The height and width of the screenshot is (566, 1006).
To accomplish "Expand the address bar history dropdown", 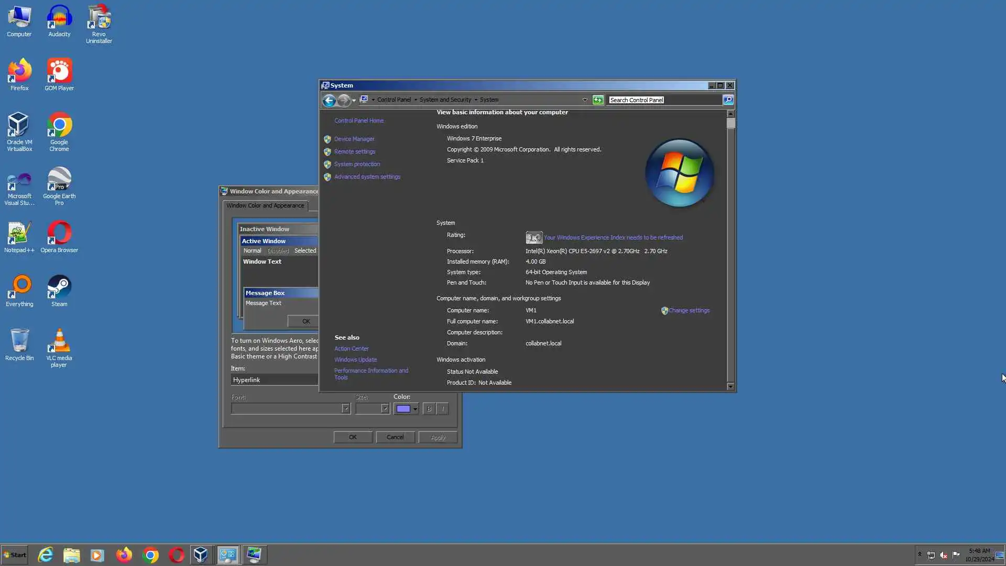I will (x=585, y=100).
